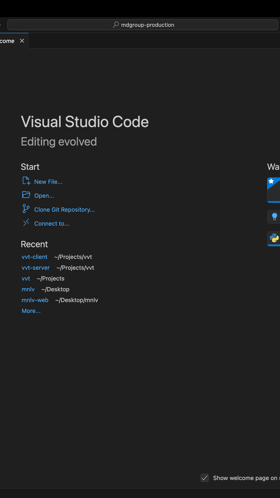Open recent project vvt-server
Screen dimensions: 280x498
click(36, 268)
